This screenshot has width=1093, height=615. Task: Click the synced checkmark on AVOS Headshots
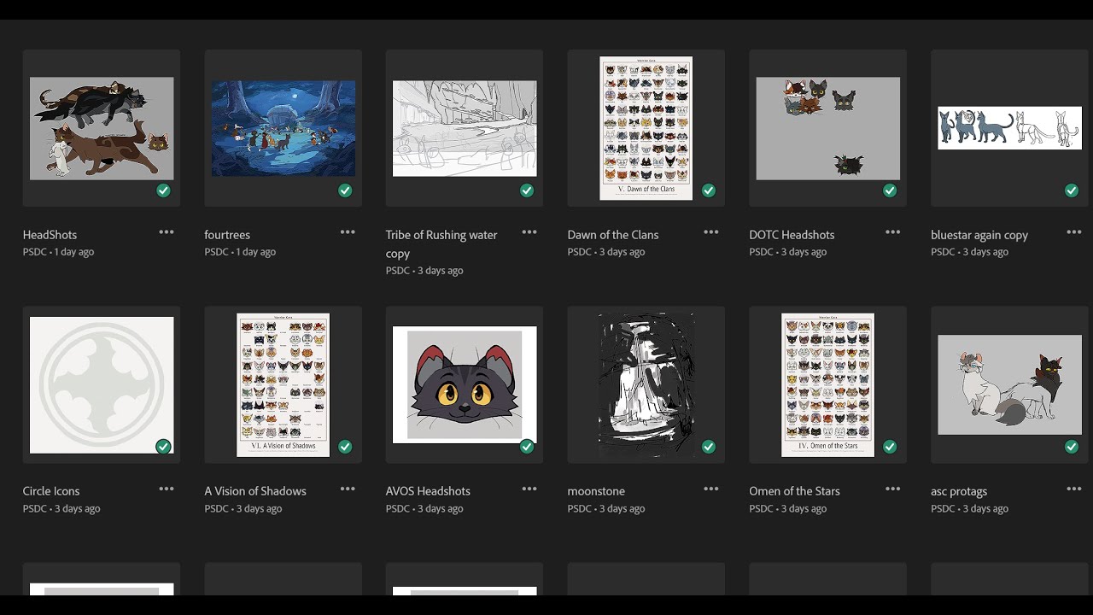tap(527, 447)
